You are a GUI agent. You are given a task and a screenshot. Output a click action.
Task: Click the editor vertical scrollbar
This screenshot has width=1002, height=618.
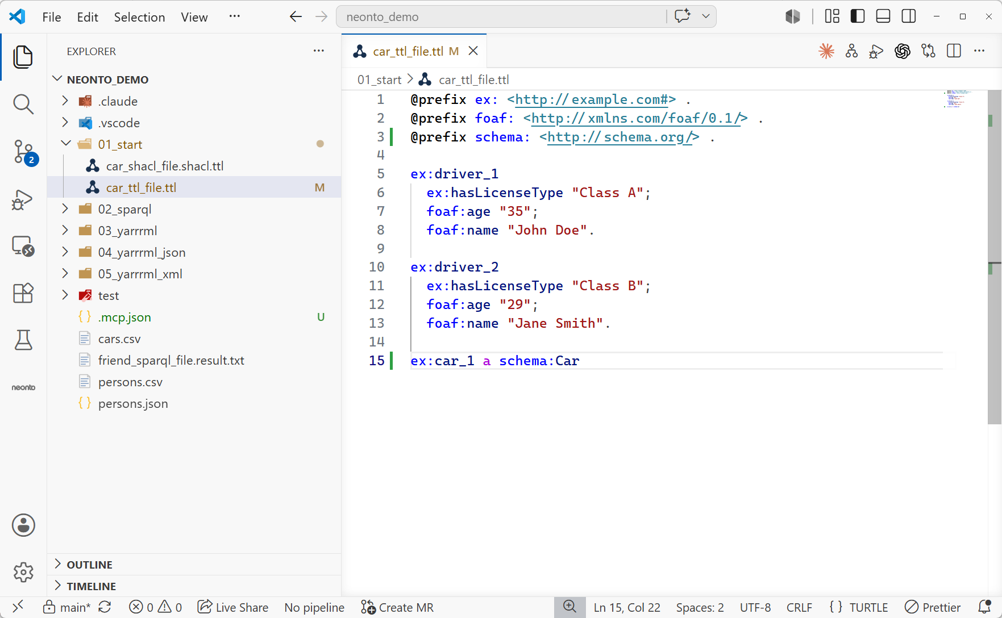point(995,257)
